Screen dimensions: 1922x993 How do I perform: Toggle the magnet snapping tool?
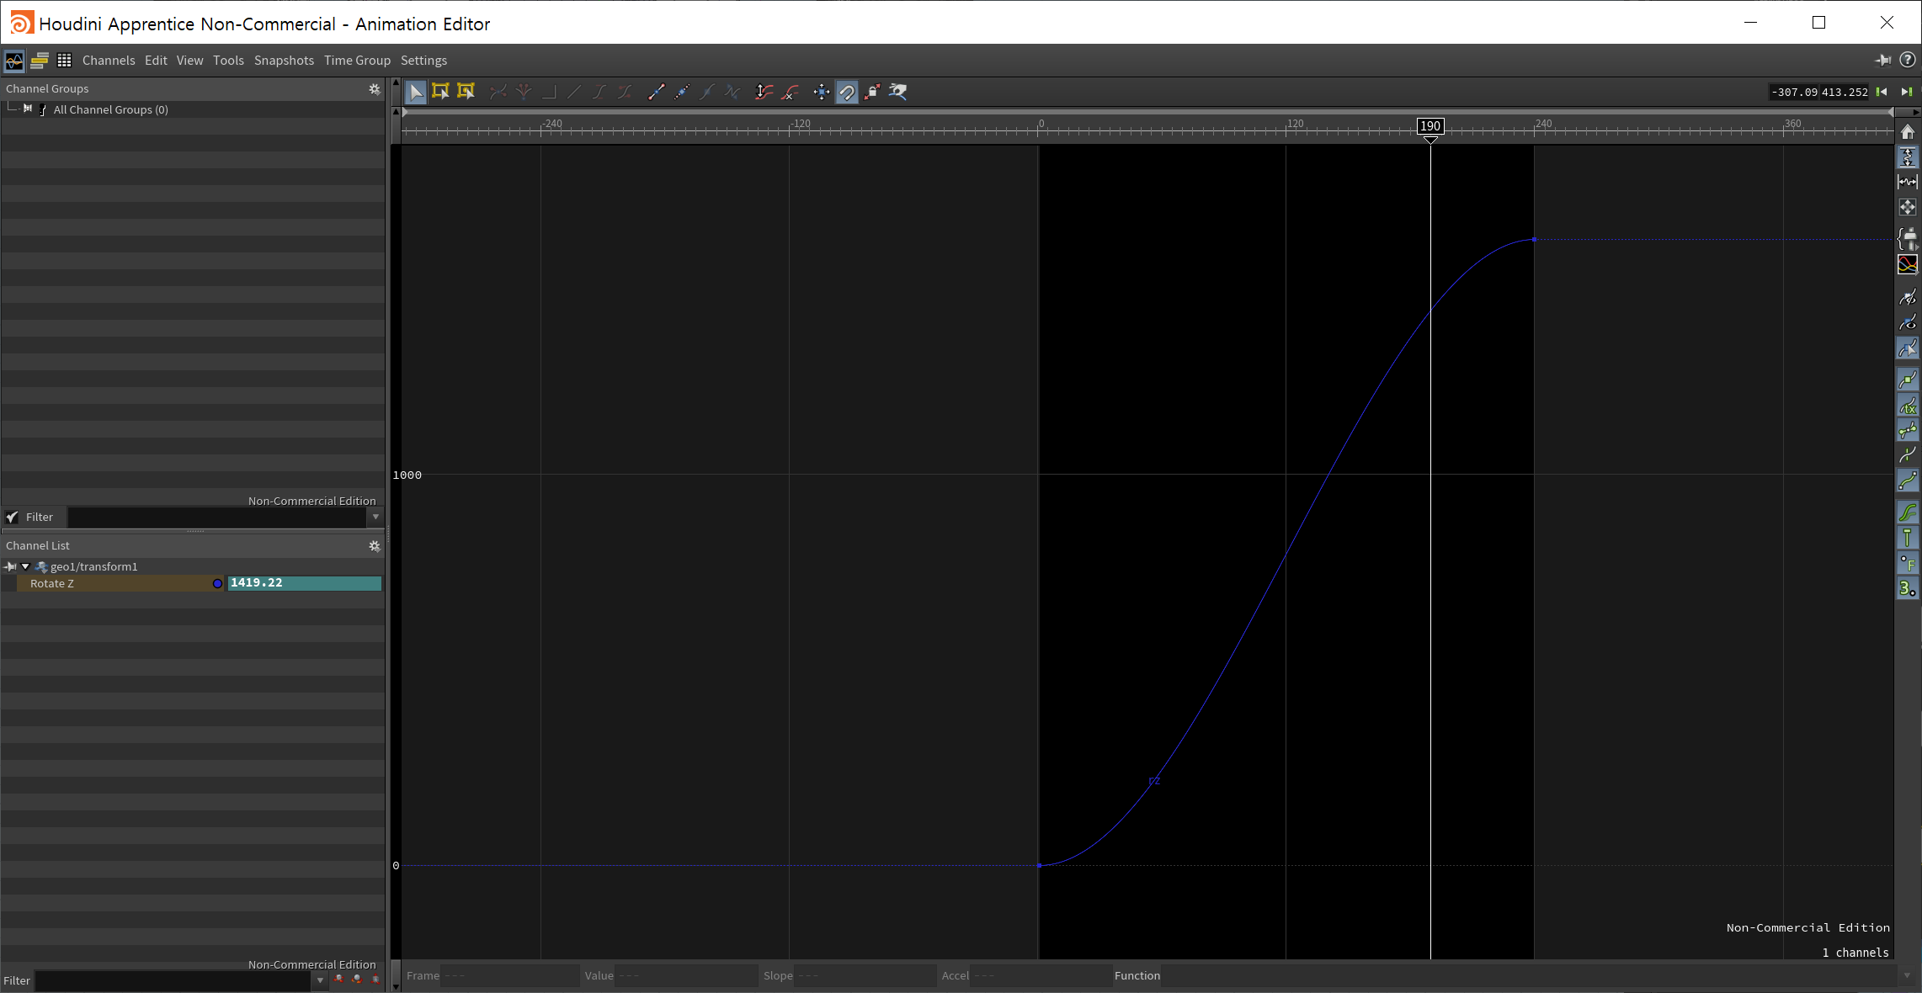click(x=847, y=92)
